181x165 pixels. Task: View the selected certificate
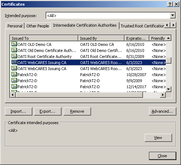[158, 138]
